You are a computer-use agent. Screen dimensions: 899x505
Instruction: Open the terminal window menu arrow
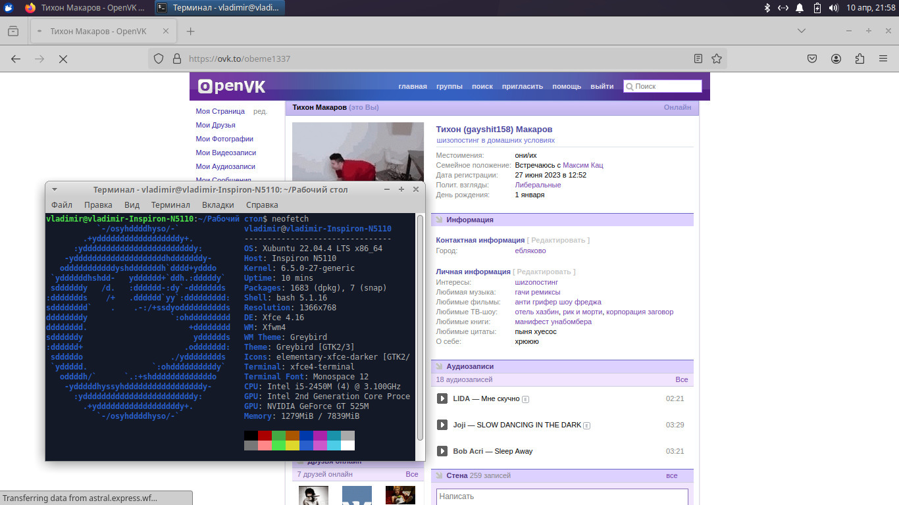55,189
